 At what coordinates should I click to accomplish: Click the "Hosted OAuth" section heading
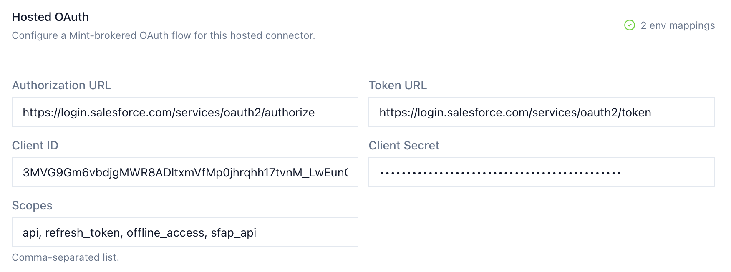(x=50, y=17)
